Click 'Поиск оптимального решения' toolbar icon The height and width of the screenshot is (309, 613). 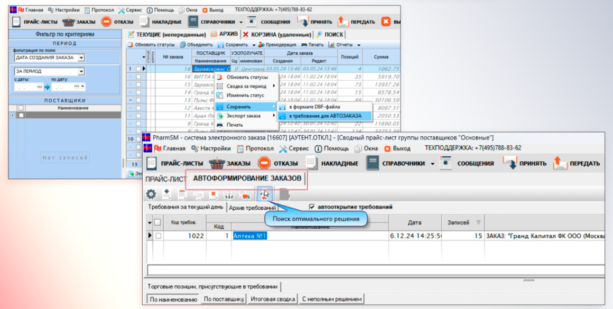[263, 194]
